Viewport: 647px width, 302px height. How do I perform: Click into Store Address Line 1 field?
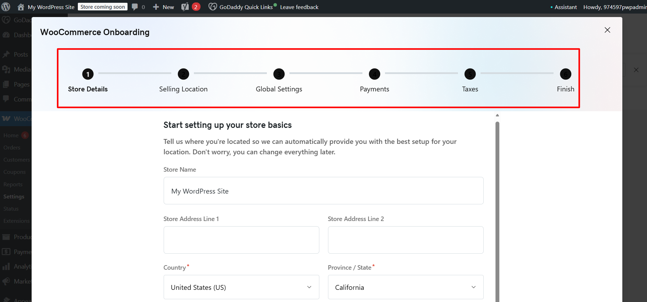pos(241,240)
